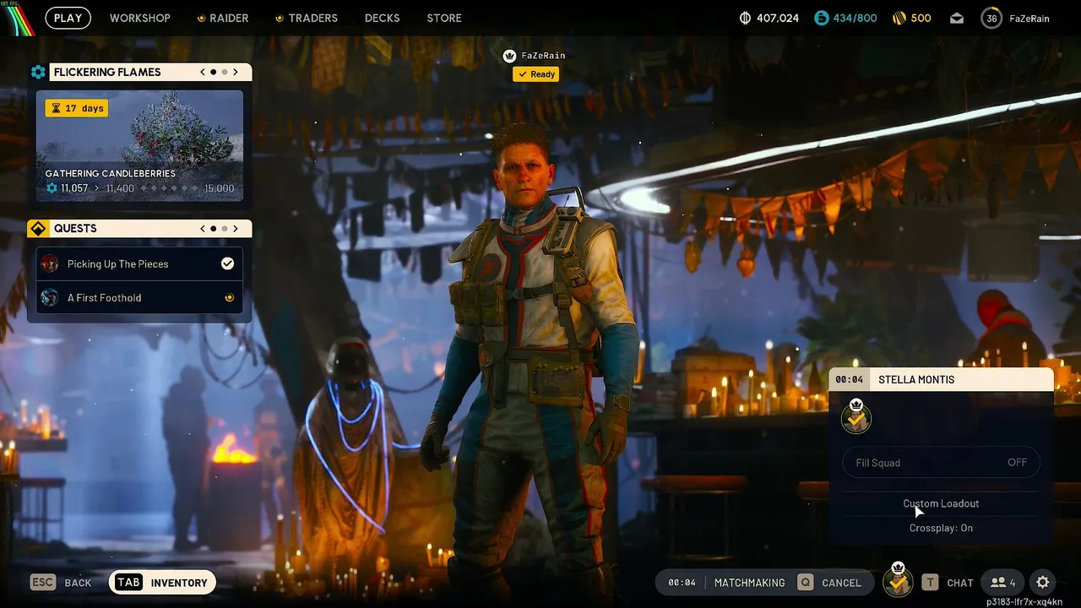The height and width of the screenshot is (608, 1081).
Task: Open the social friends list icon
Action: click(1002, 583)
